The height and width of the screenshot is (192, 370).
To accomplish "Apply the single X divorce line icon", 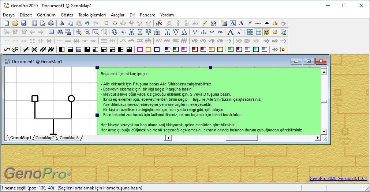I will click(34, 49).
